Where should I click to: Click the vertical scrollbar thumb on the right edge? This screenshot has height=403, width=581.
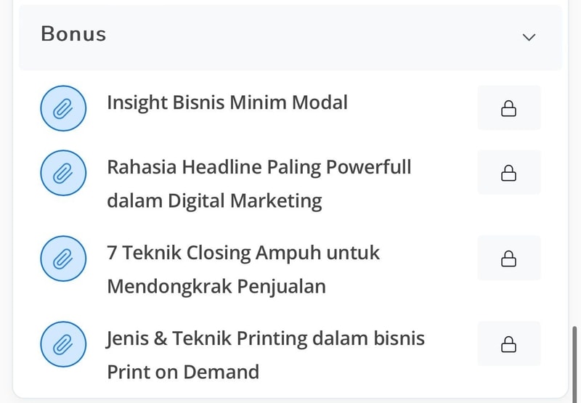click(574, 365)
